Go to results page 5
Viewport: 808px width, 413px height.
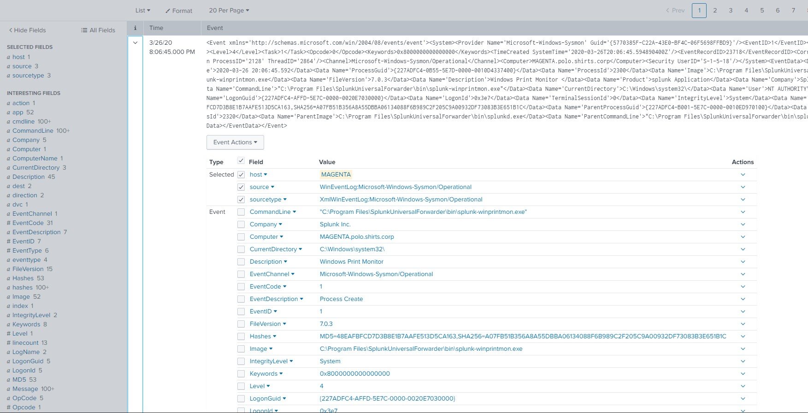tap(762, 10)
